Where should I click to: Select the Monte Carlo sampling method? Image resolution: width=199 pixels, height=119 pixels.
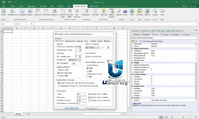pyautogui.click(x=58, y=70)
